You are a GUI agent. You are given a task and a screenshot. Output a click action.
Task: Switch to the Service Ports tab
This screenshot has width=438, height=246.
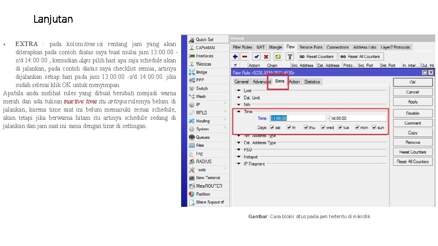tap(311, 47)
